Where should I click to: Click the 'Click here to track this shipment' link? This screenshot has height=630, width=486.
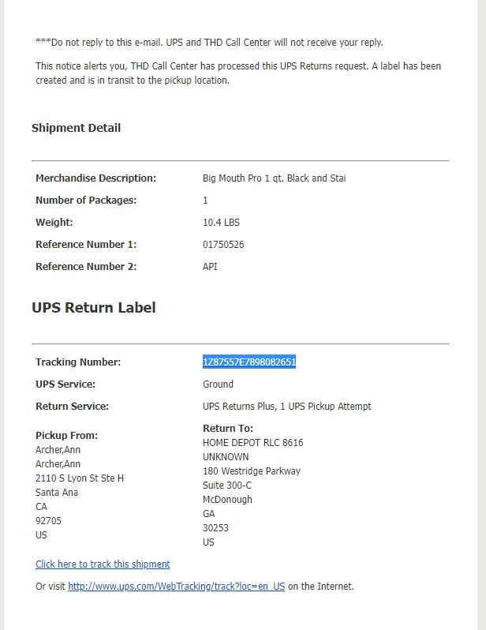(x=103, y=564)
